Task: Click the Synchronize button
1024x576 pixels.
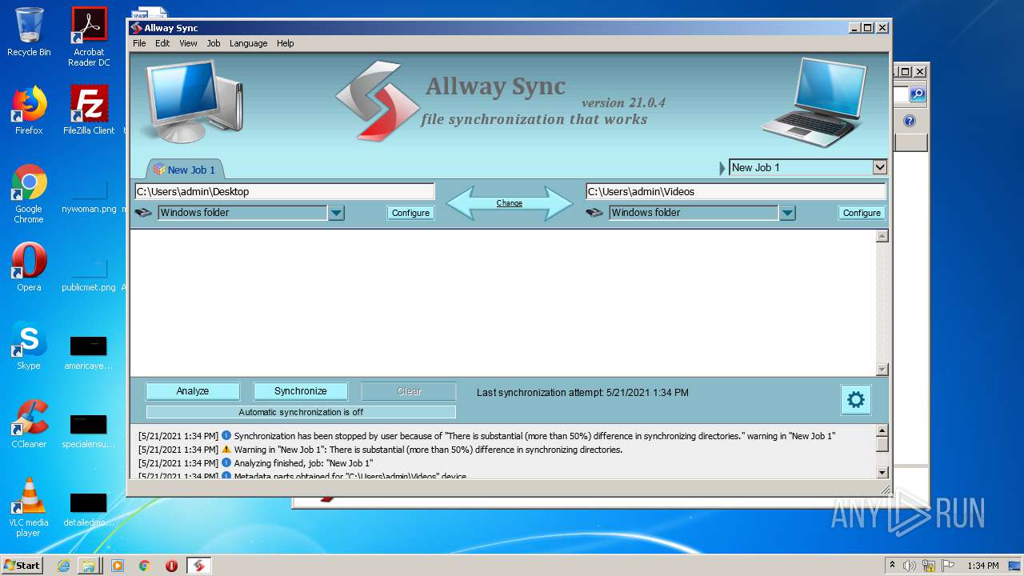Action: coord(301,391)
